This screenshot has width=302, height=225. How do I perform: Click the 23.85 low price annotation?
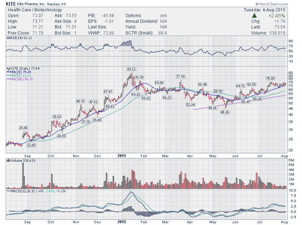pos(31,145)
